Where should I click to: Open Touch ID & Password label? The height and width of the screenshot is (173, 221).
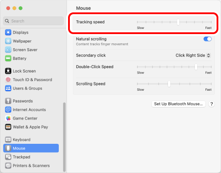tap(32, 80)
